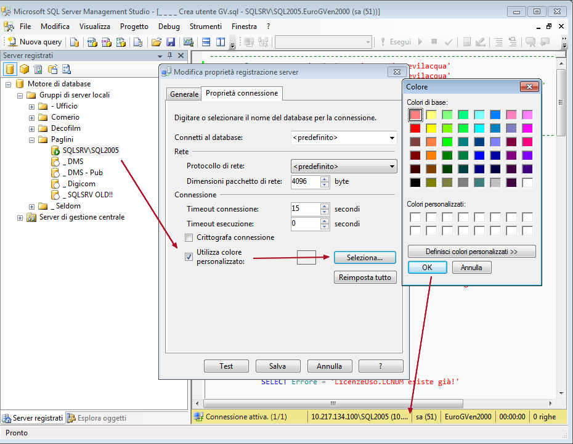The width and height of the screenshot is (573, 444).
Task: Open the Modifica menu
Action: coord(55,27)
